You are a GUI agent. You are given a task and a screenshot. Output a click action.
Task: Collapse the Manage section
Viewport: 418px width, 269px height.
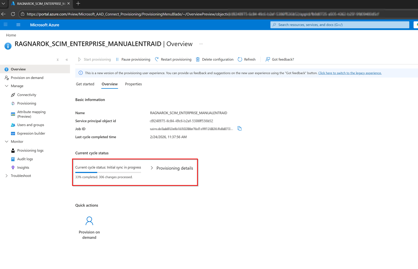coord(7,86)
